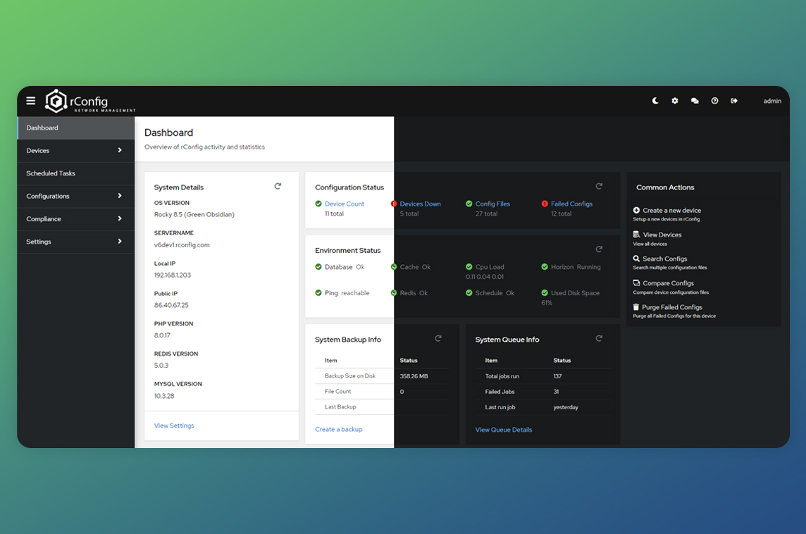Image resolution: width=806 pixels, height=534 pixels.
Task: Click the Rocky 8.5 (Green Obsidian) value
Action: click(194, 215)
